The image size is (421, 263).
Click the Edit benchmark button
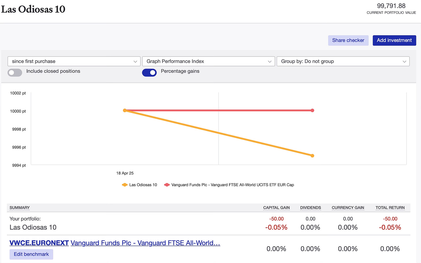click(31, 254)
